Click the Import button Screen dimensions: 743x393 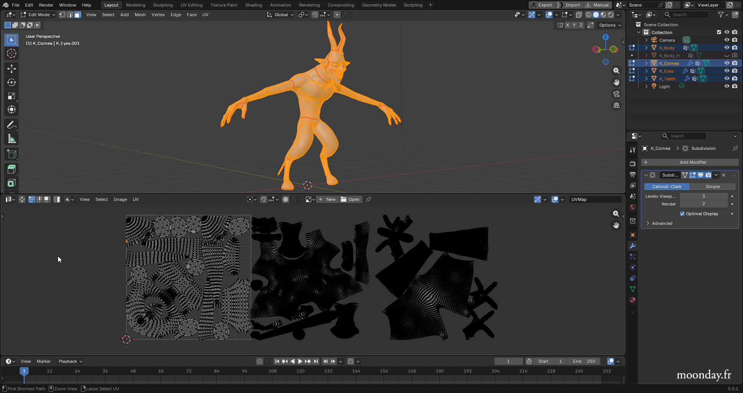[570, 5]
